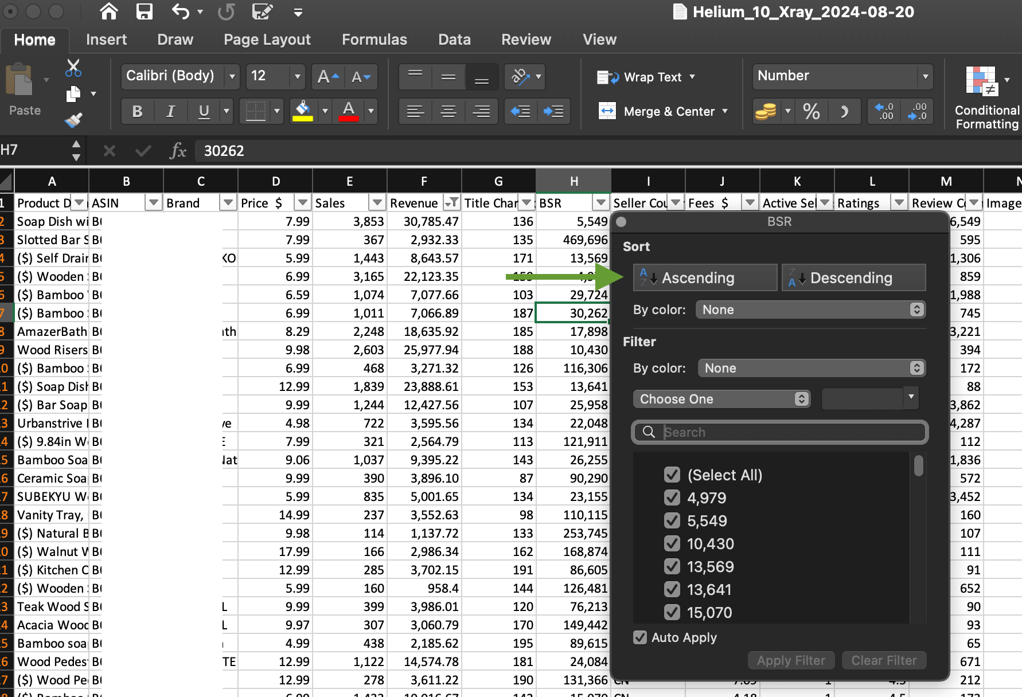Image resolution: width=1022 pixels, height=697 pixels.
Task: Toggle bold formatting
Action: (137, 111)
